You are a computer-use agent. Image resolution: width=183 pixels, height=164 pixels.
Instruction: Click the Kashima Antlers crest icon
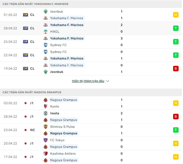[x=46, y=154]
